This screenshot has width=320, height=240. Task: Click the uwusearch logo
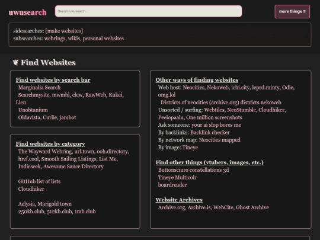click(x=27, y=12)
